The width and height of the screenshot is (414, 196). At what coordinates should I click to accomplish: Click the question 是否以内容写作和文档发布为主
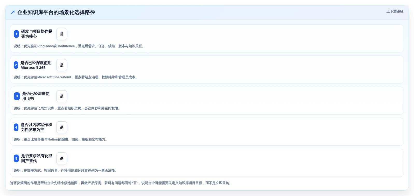(36, 127)
